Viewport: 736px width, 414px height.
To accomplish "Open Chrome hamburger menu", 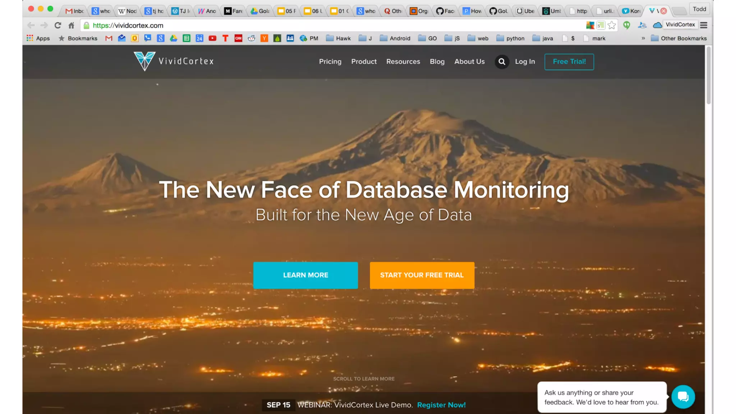I will (x=704, y=25).
